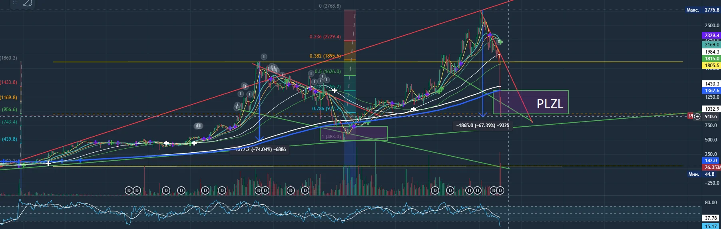The height and width of the screenshot is (229, 721).
Task: Click the green (956.6) level label
Action: click(9, 110)
